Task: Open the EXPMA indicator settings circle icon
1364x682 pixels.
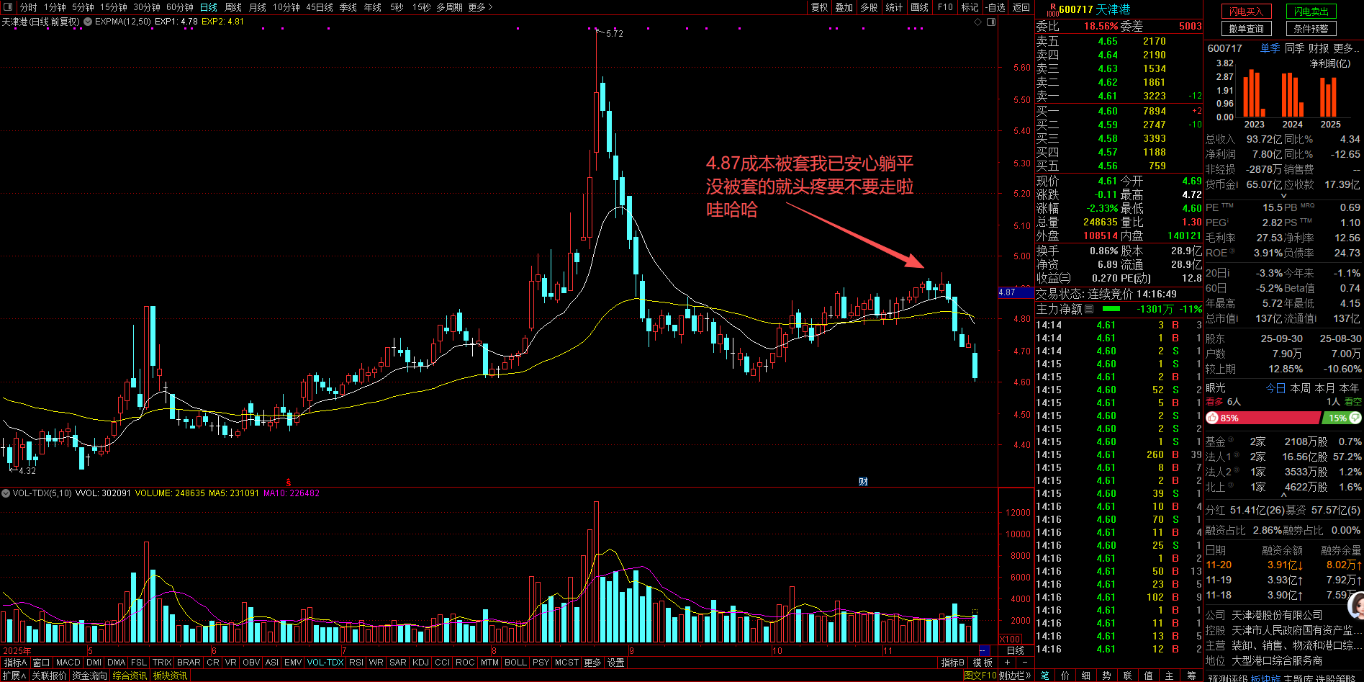Action: coord(88,22)
